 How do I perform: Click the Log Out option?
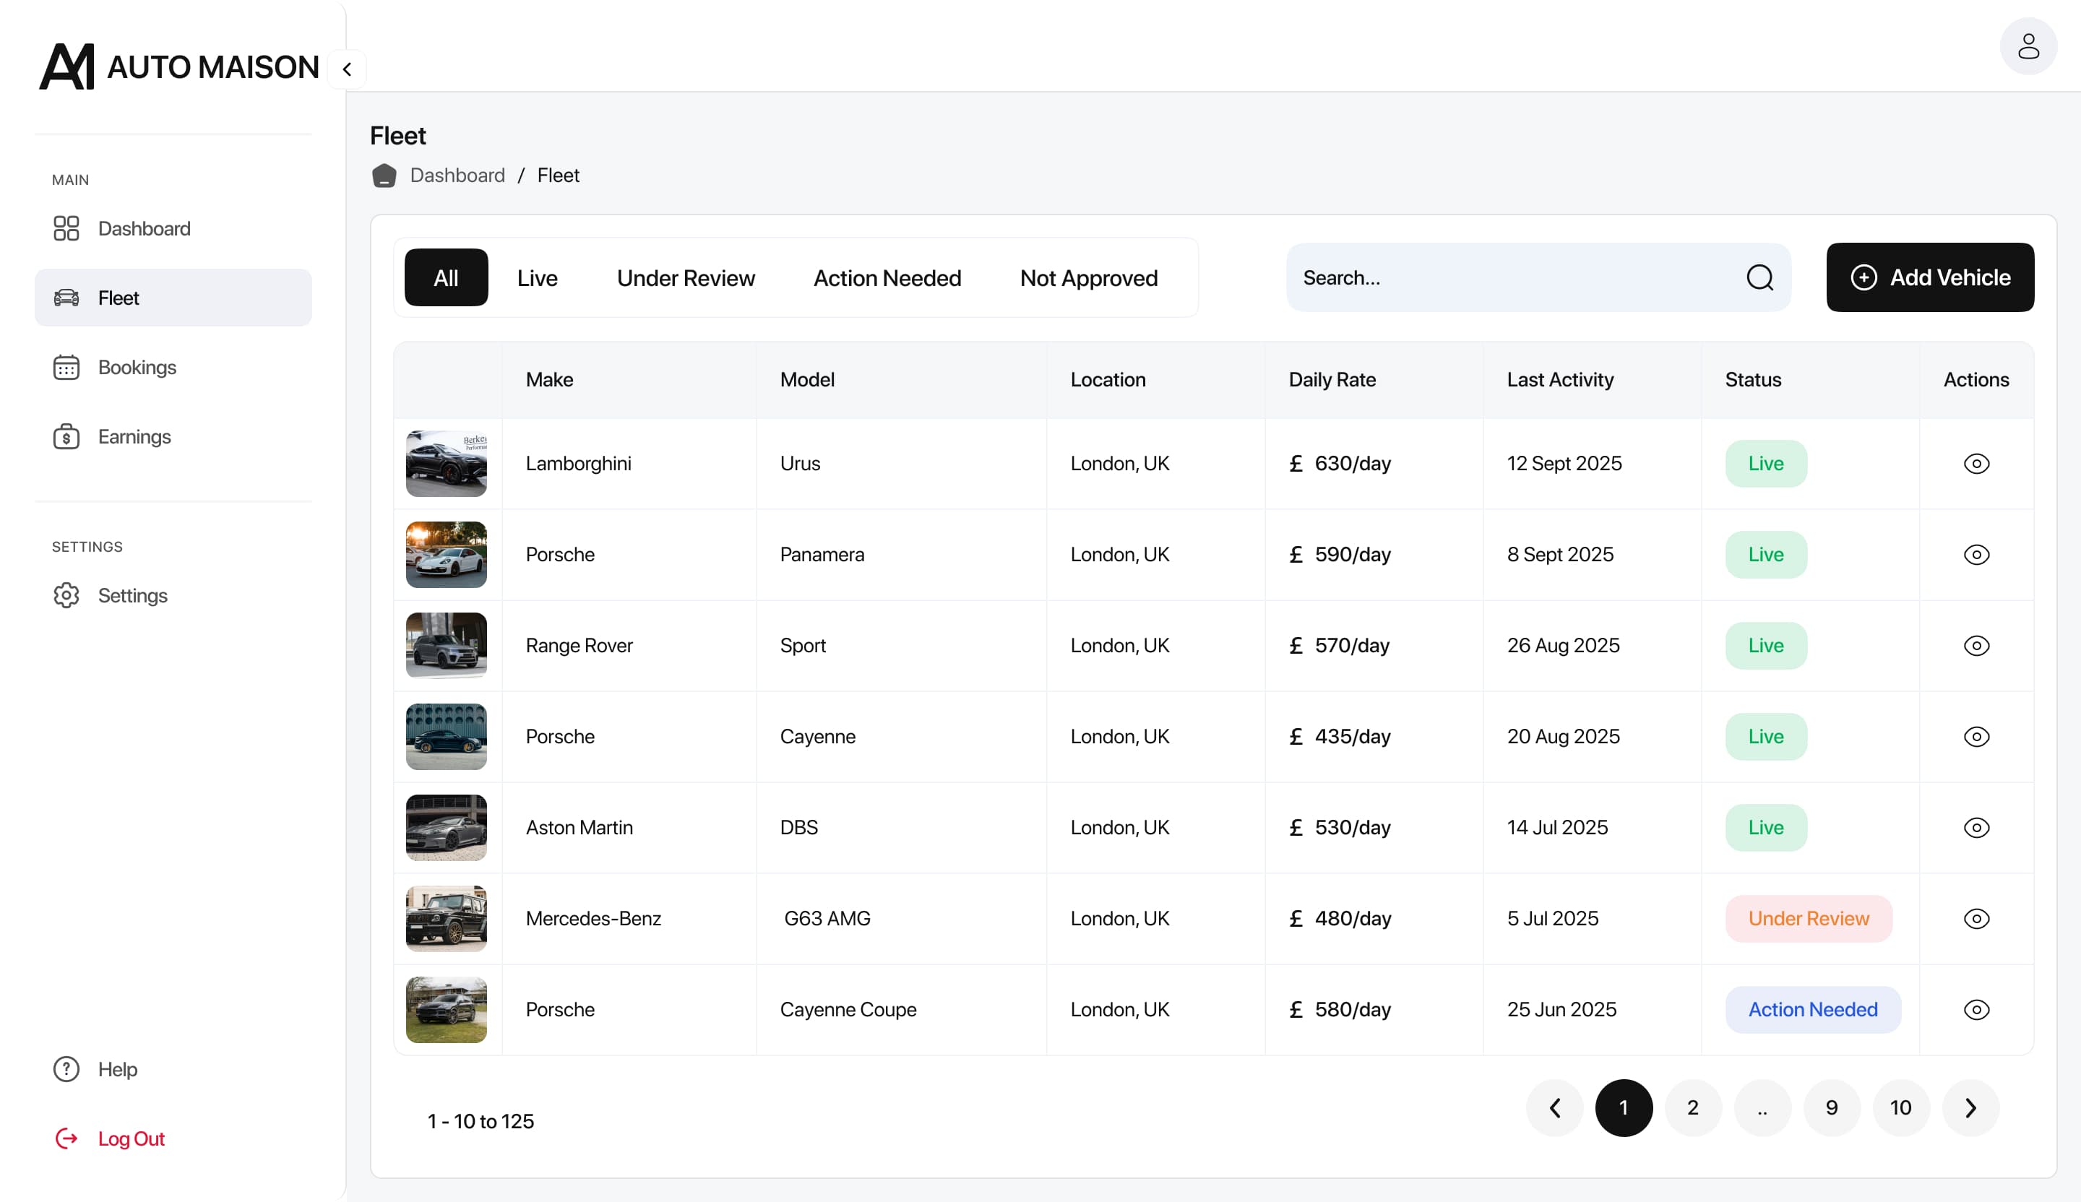point(131,1138)
